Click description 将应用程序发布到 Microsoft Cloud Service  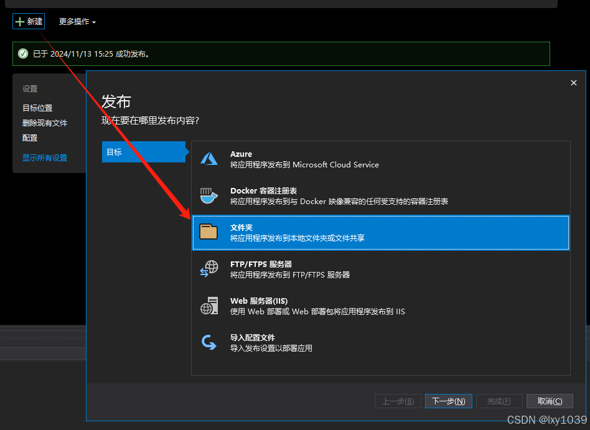click(304, 164)
